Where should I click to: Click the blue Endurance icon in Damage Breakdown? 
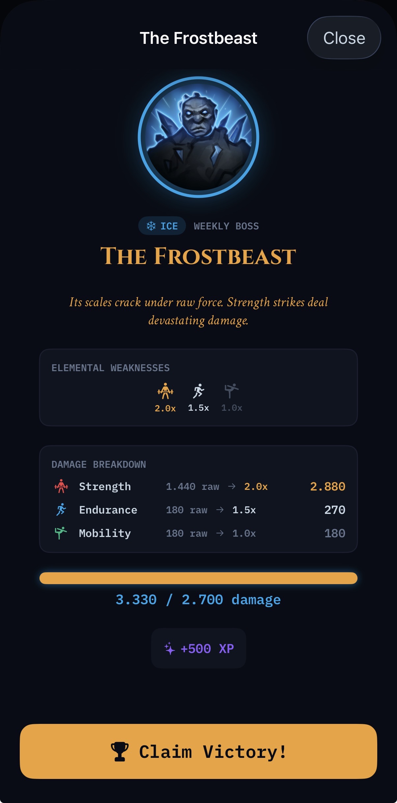click(61, 510)
